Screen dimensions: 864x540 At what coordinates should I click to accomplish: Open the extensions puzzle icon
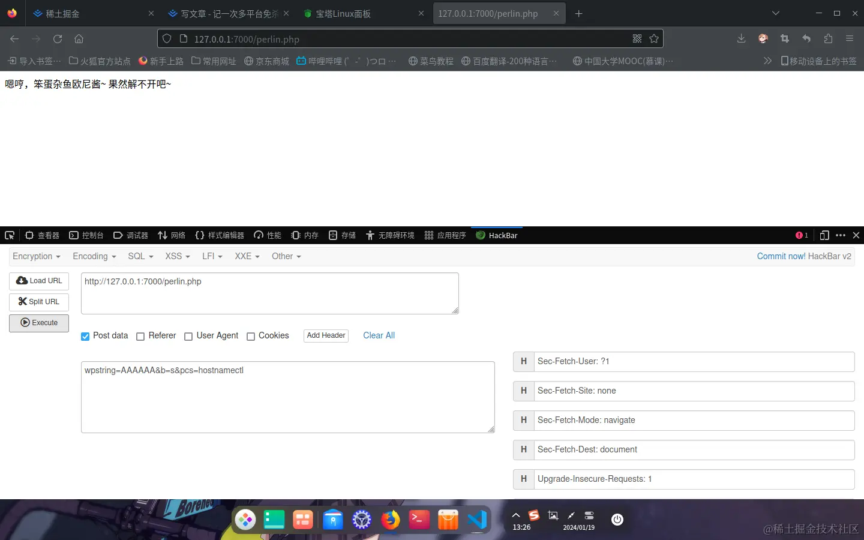(828, 39)
